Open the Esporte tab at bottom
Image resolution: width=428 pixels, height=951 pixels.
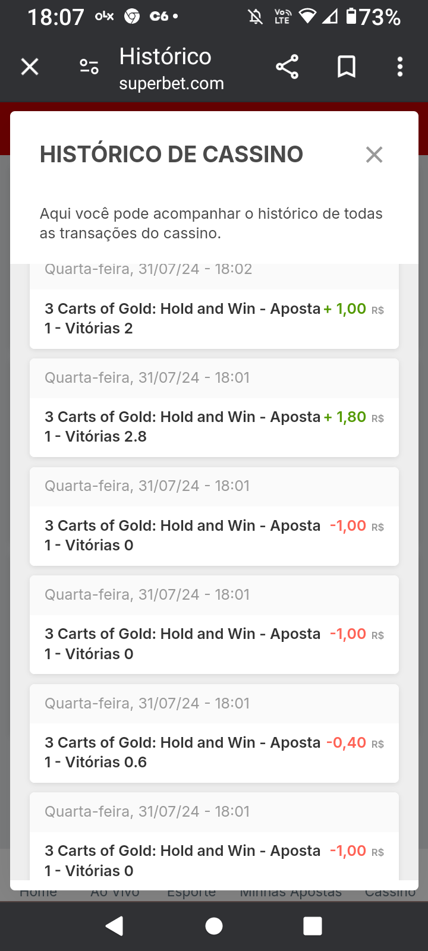coord(191,893)
